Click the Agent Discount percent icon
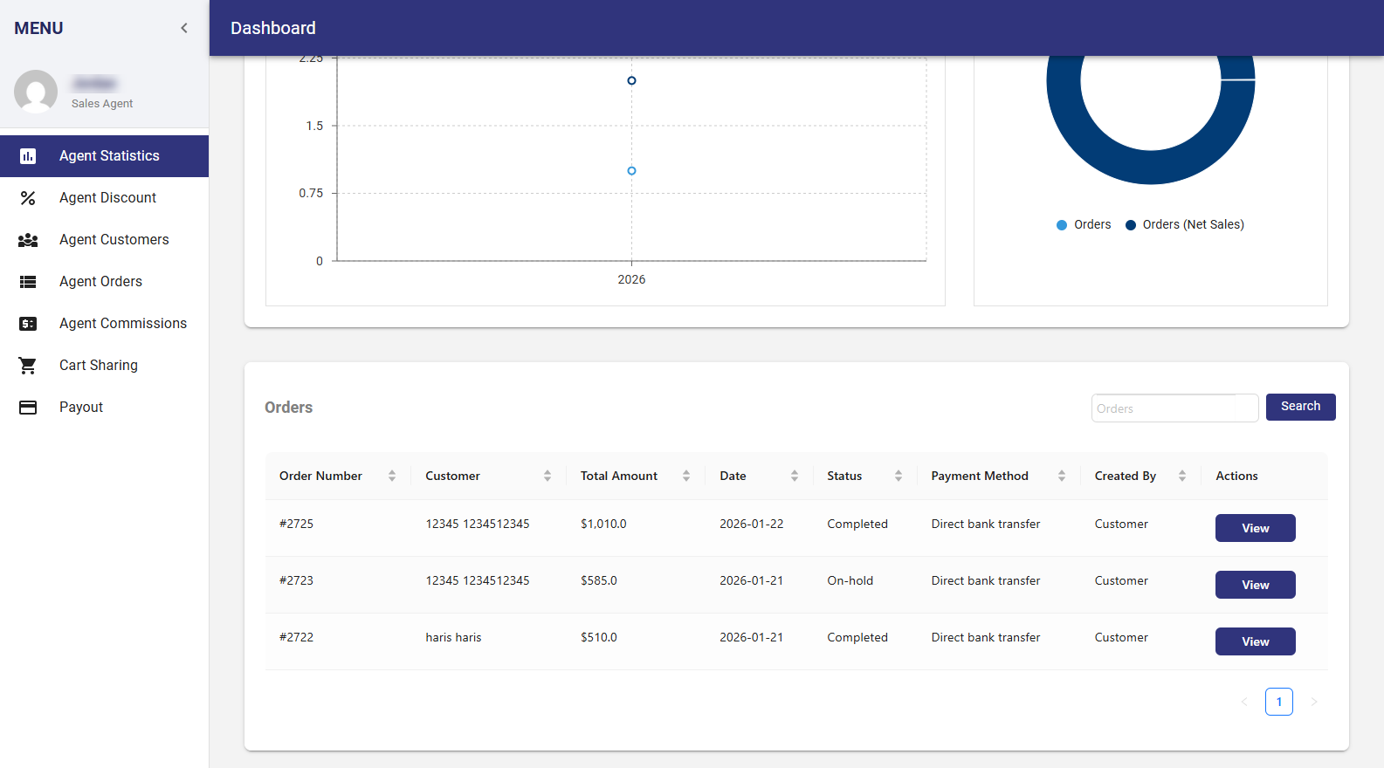Image resolution: width=1384 pixels, height=768 pixels. pos(28,198)
